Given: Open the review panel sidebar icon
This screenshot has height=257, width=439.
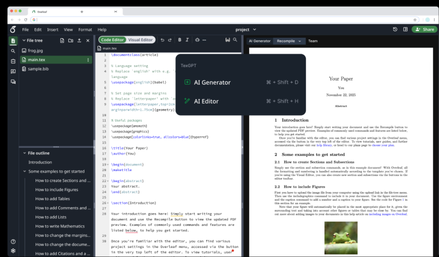Looking at the screenshot, I should (13, 71).
